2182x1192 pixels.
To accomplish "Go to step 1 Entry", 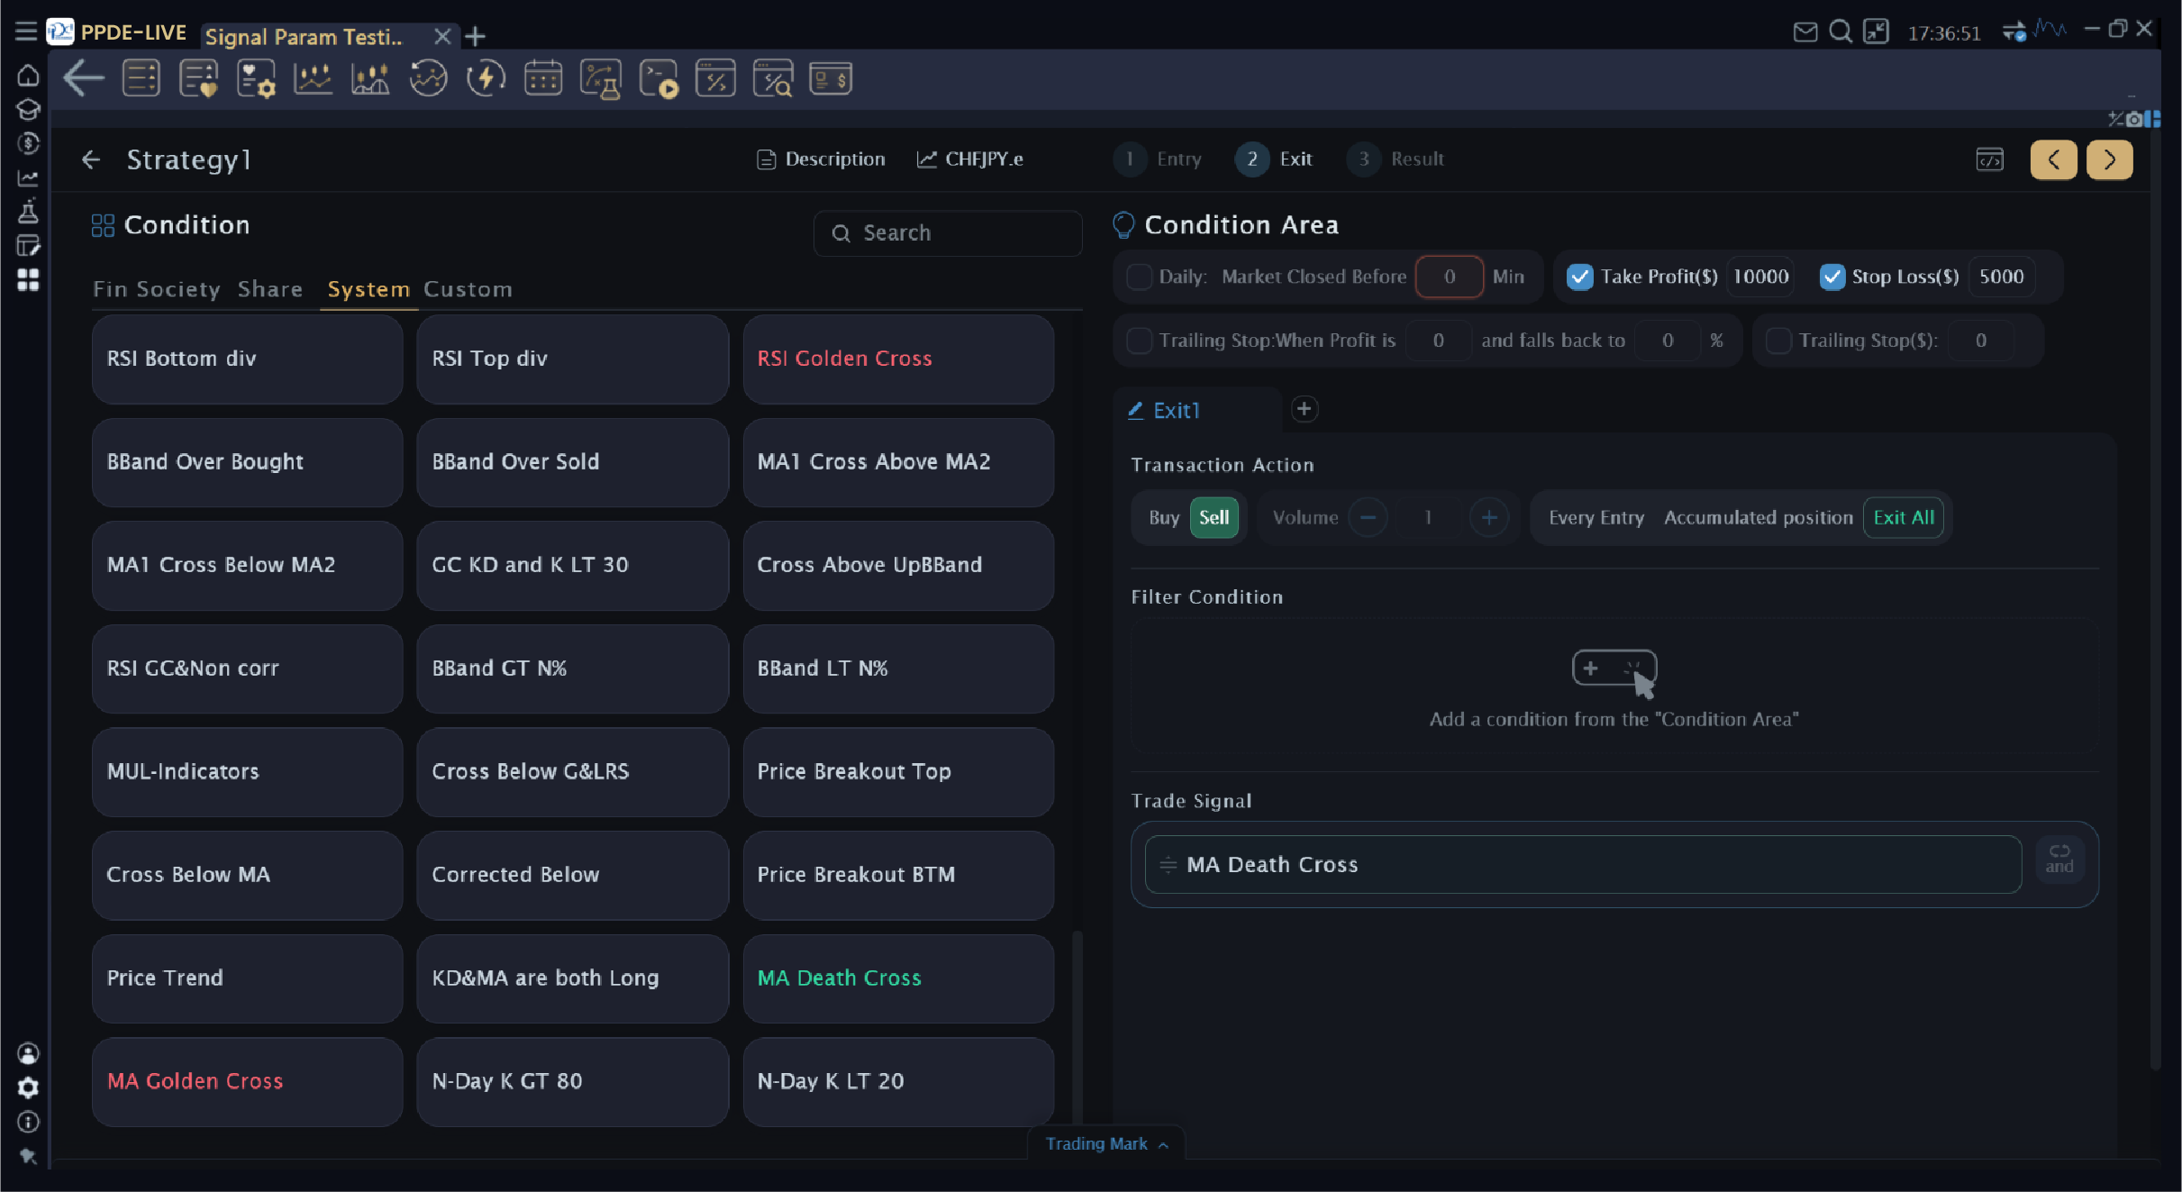I will [x=1159, y=159].
